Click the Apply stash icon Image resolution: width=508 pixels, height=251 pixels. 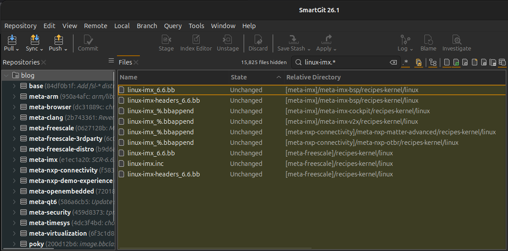[326, 39]
